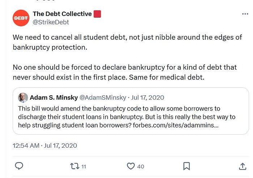Image resolution: width=253 pixels, height=178 pixels.
Task: Click the @AdamSMinsky handle in quoted tweet
Action: coord(103,97)
